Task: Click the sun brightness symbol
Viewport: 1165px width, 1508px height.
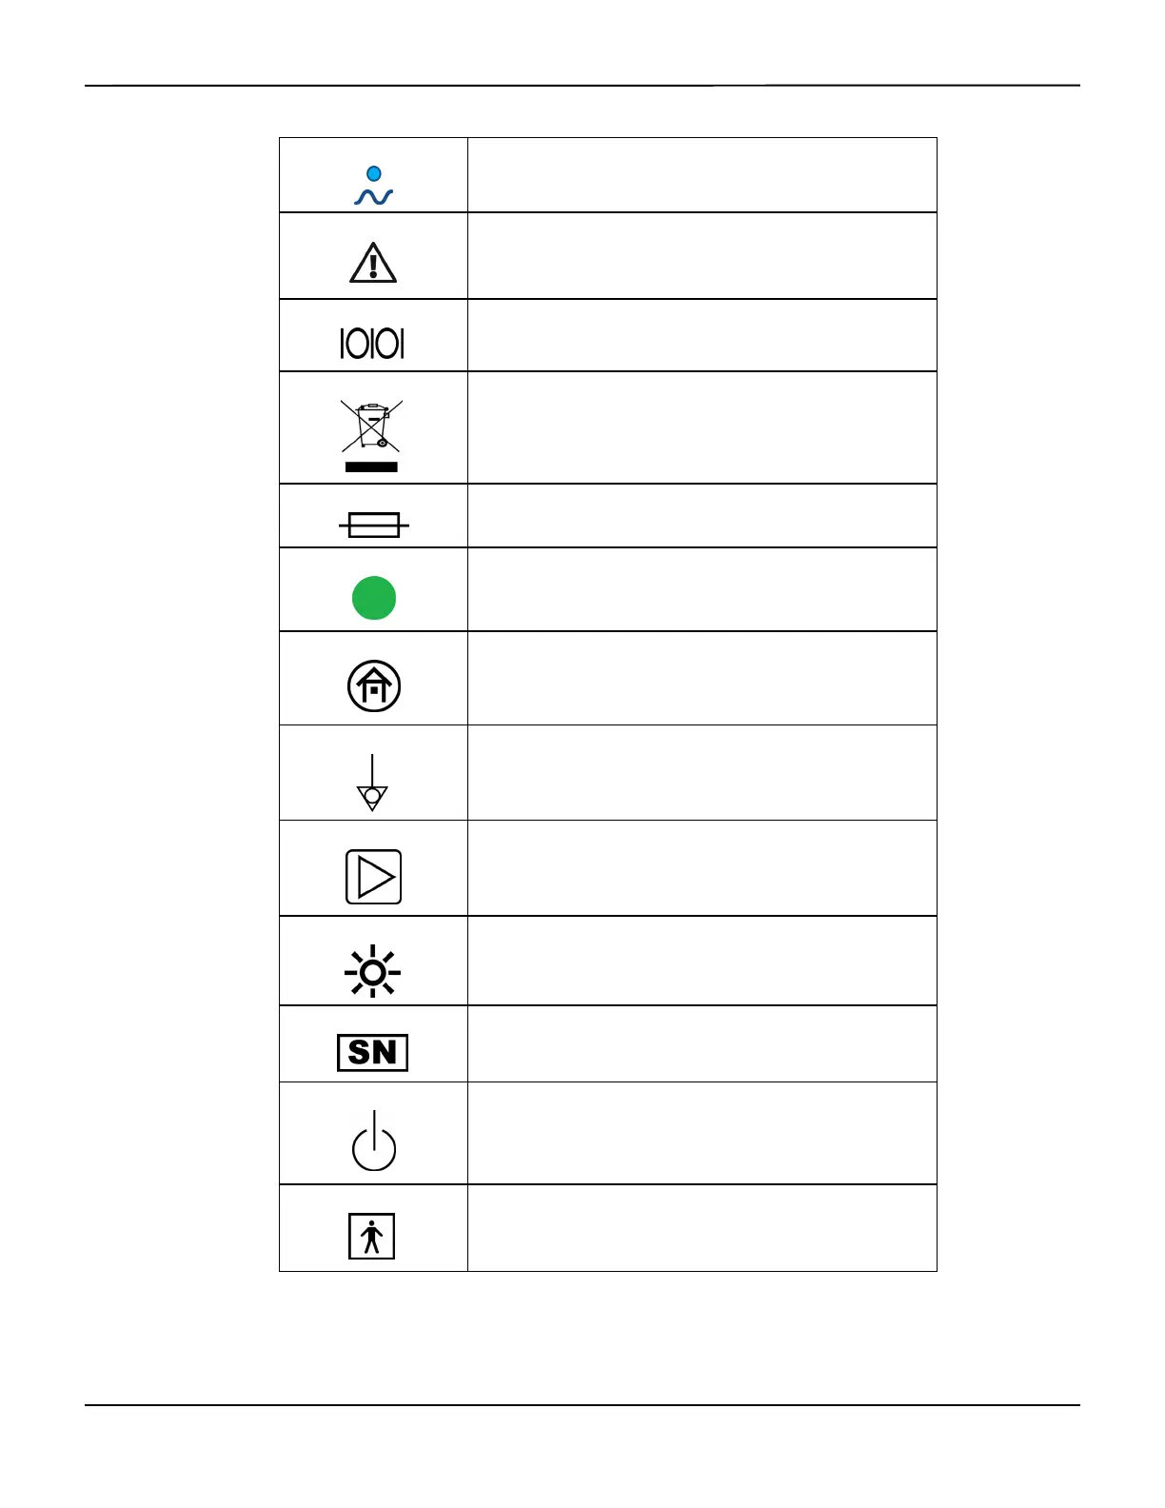Action: click(372, 971)
